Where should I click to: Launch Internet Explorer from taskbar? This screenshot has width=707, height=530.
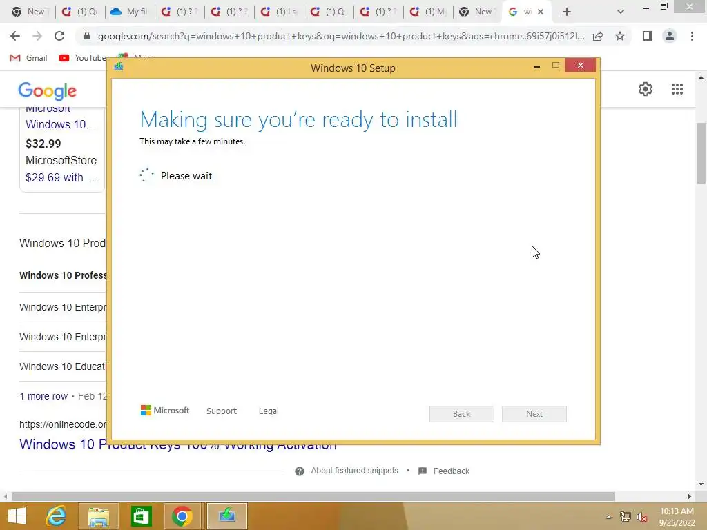pyautogui.click(x=57, y=516)
